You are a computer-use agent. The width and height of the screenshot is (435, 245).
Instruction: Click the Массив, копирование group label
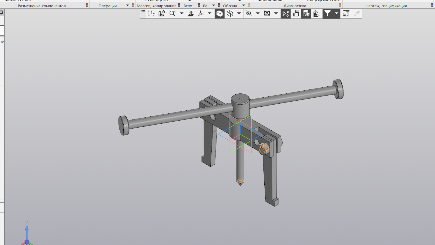click(156, 6)
